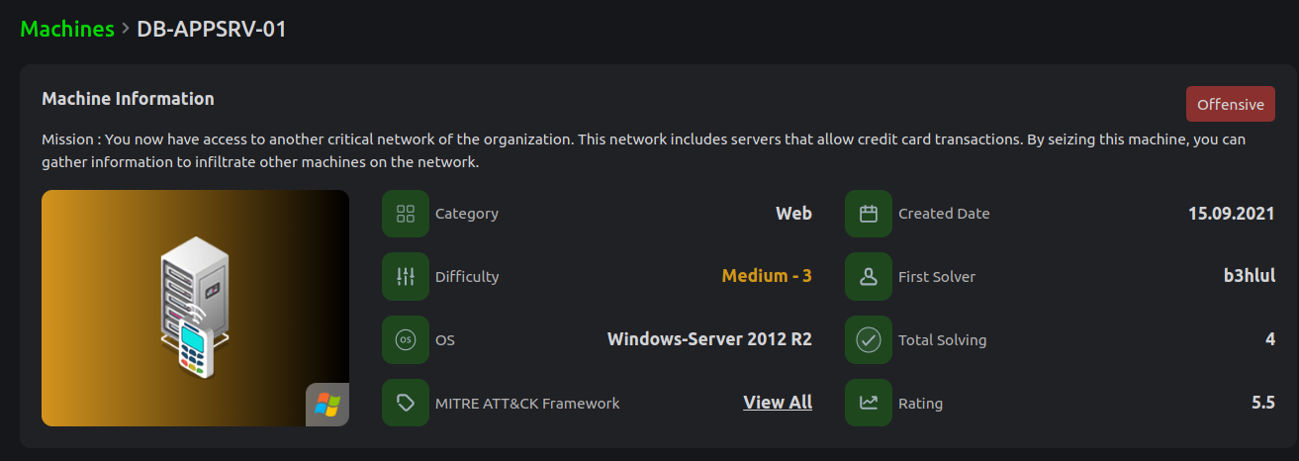Click the Category grid icon
The height and width of the screenshot is (461, 1299).
click(x=405, y=214)
